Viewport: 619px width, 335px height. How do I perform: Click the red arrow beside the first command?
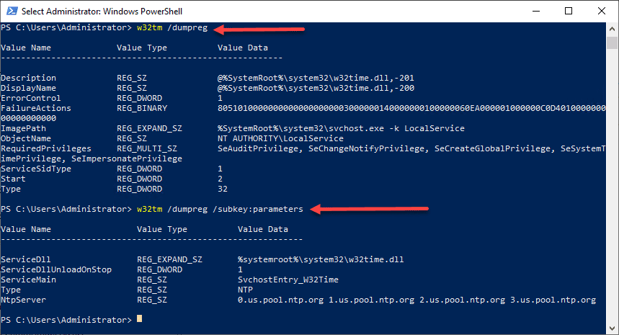tap(259, 30)
